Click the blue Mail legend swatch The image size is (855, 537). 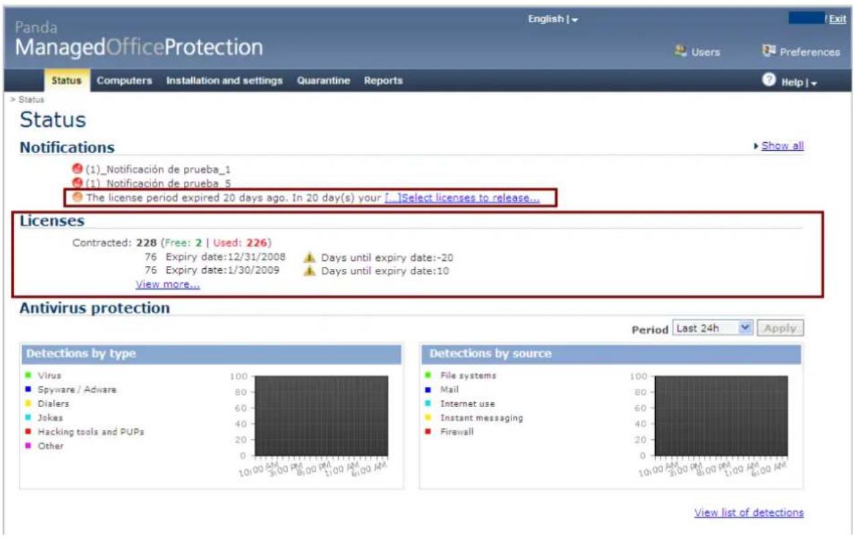(427, 390)
